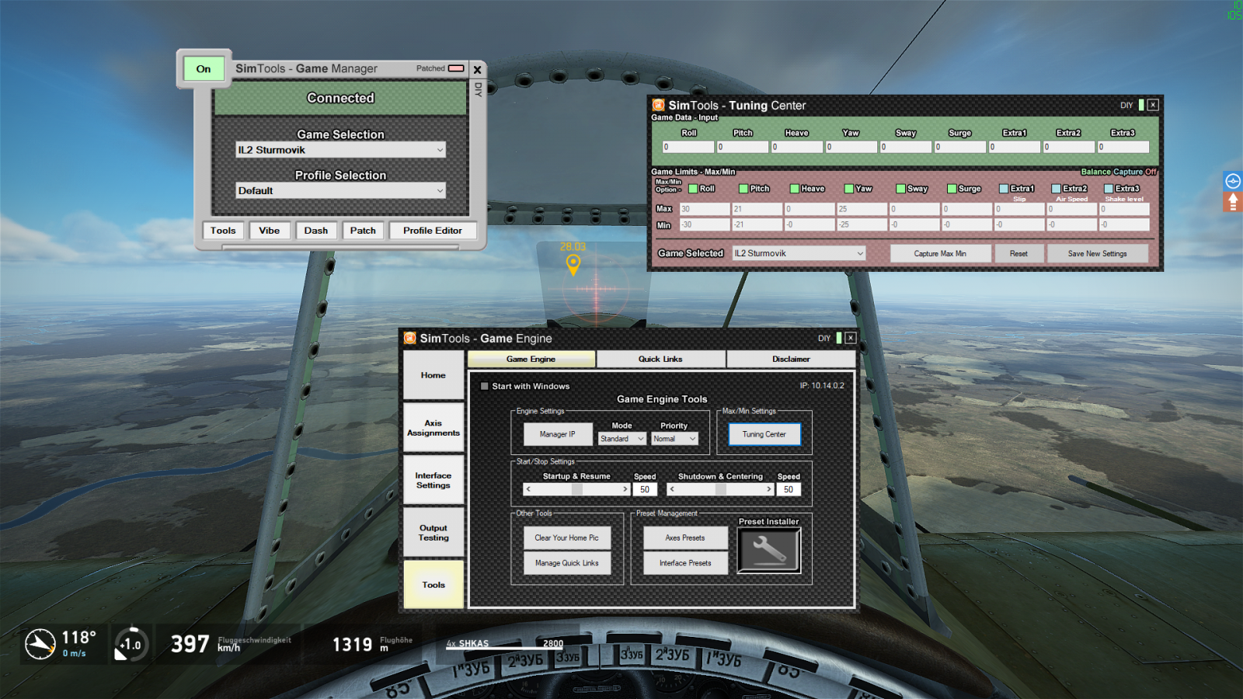Click the Startup & Resume slider thumb
Viewport: 1243px width, 699px height.
pos(576,489)
